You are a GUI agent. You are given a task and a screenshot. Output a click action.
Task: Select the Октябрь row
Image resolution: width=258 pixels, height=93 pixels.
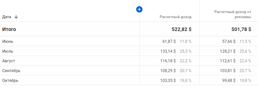[x=129, y=80]
